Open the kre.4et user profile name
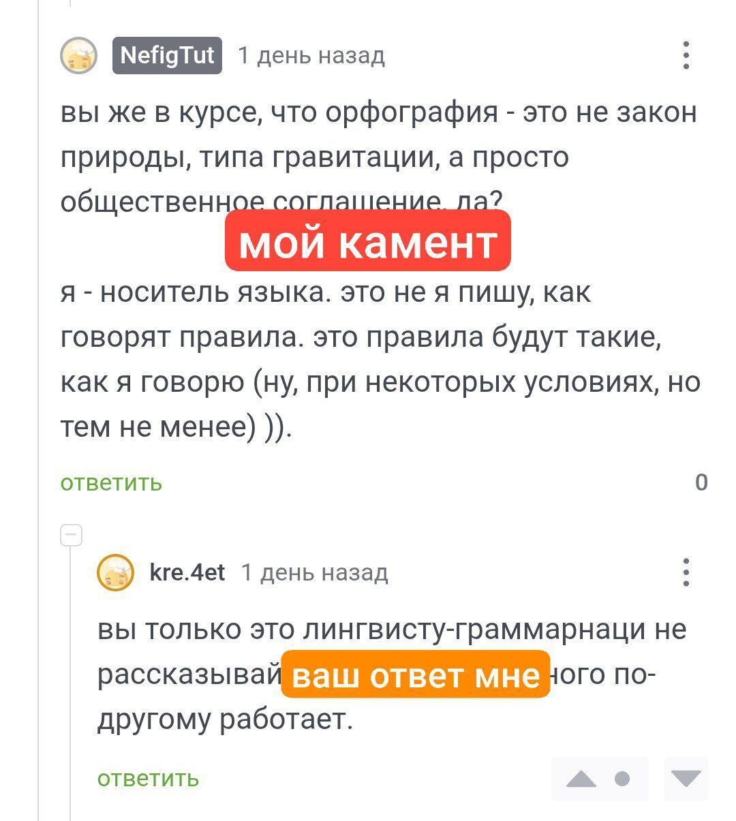This screenshot has width=736, height=821. click(x=187, y=572)
